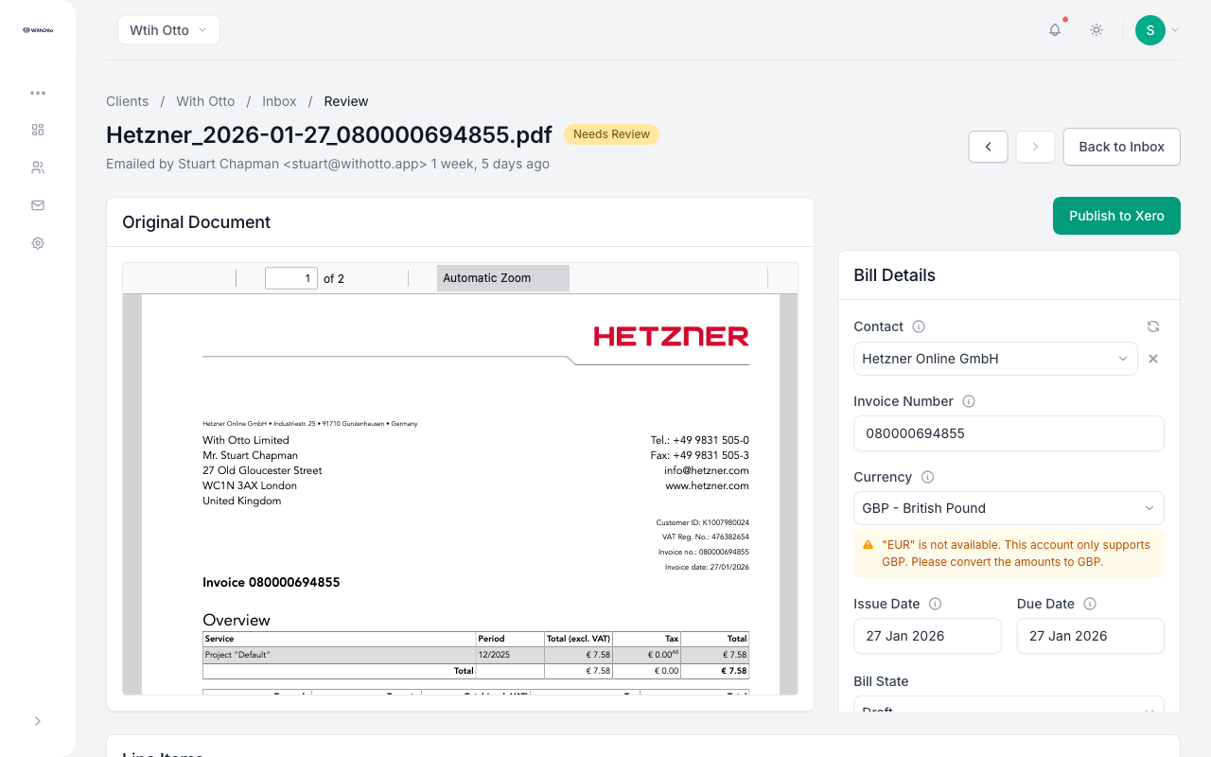
Task: Navigate to the Clients breadcrumb
Action: click(128, 101)
